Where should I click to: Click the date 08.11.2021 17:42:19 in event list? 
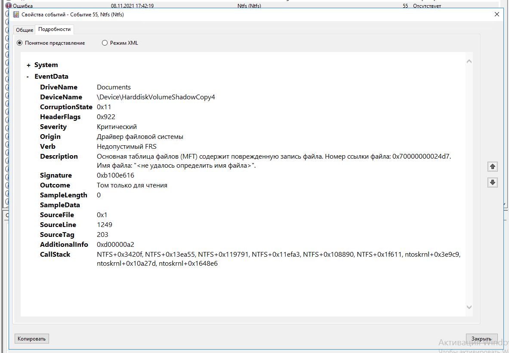point(132,6)
